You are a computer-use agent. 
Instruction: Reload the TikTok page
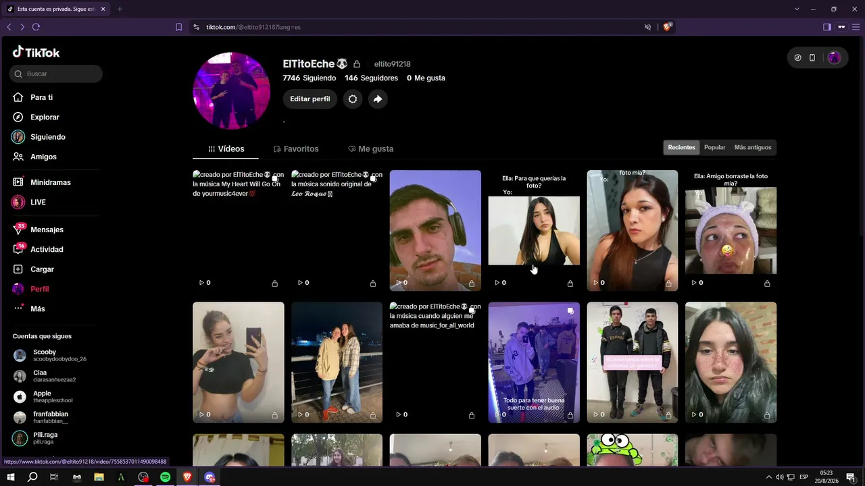point(36,27)
